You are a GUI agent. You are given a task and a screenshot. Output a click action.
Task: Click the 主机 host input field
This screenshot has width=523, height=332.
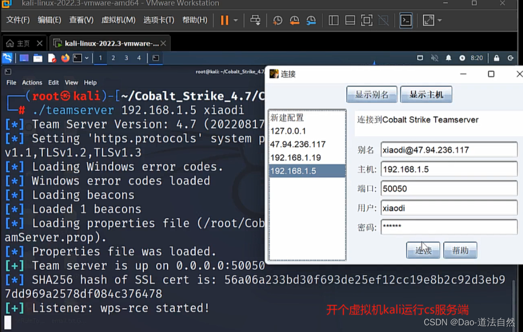click(x=449, y=169)
